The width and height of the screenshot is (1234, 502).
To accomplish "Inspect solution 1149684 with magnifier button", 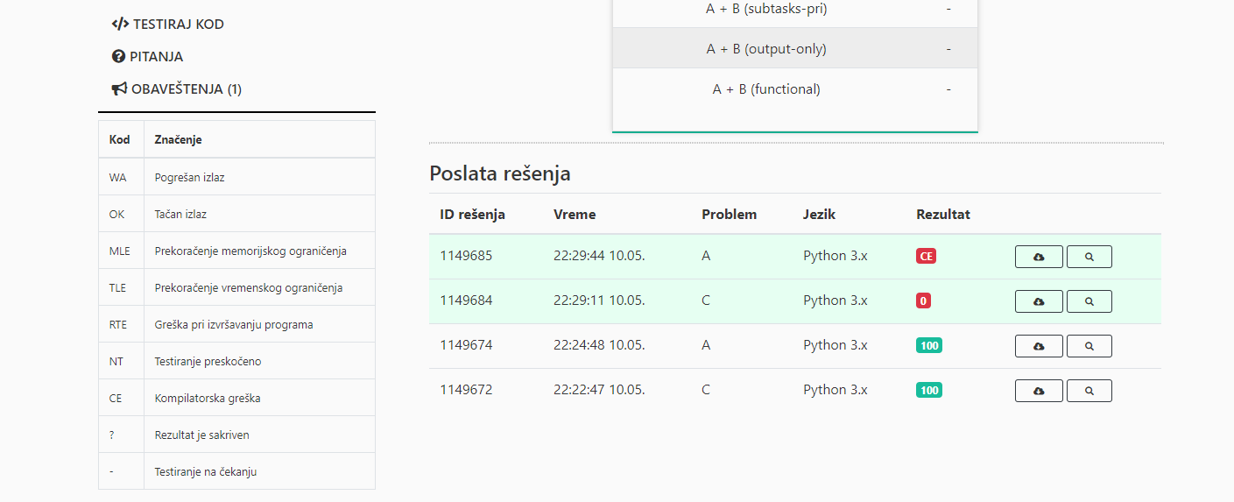I will (x=1089, y=301).
